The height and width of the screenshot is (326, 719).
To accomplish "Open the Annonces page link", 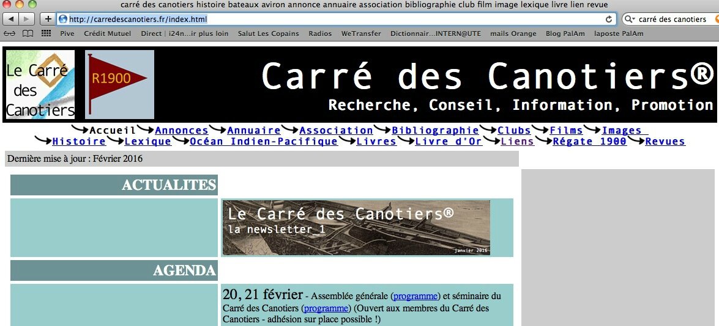I will 182,130.
